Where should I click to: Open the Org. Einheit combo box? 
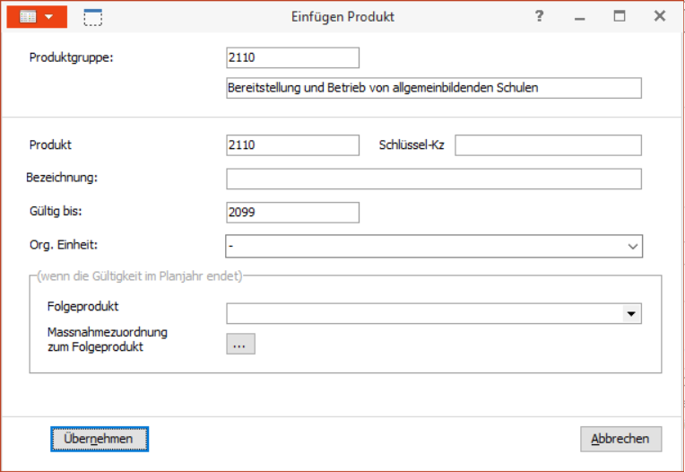tap(434, 246)
